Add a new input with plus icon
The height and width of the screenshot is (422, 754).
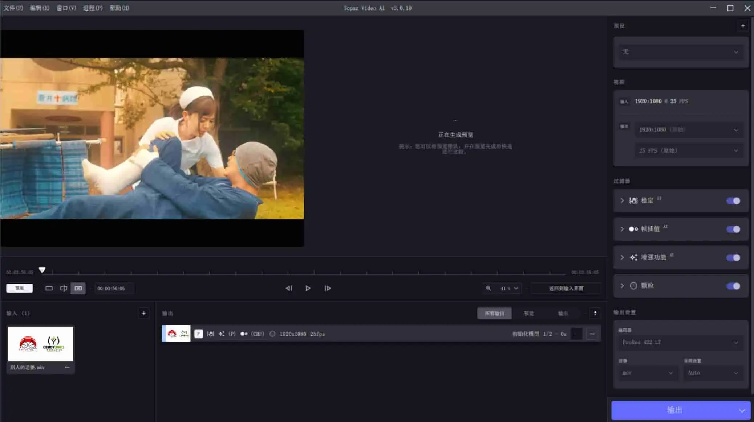coord(144,313)
